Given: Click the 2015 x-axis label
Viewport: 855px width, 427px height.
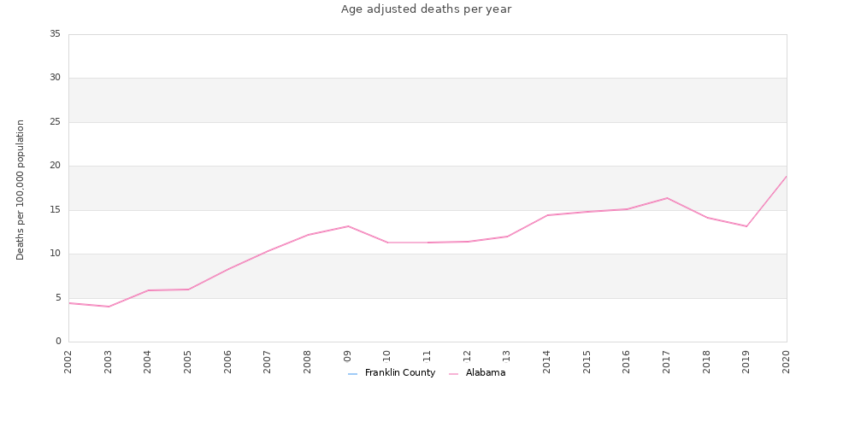Looking at the screenshot, I should pyautogui.click(x=587, y=361).
